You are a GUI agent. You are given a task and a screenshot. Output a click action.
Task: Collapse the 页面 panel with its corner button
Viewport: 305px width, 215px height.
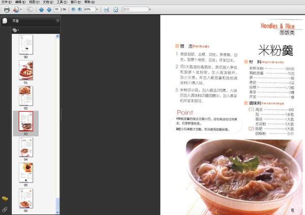(x=58, y=21)
